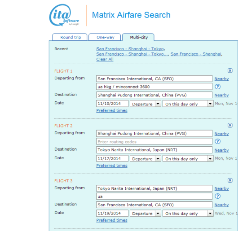This screenshot has height=231, width=247.
Task: Open routing codes help for Flight 1
Action: point(218,87)
